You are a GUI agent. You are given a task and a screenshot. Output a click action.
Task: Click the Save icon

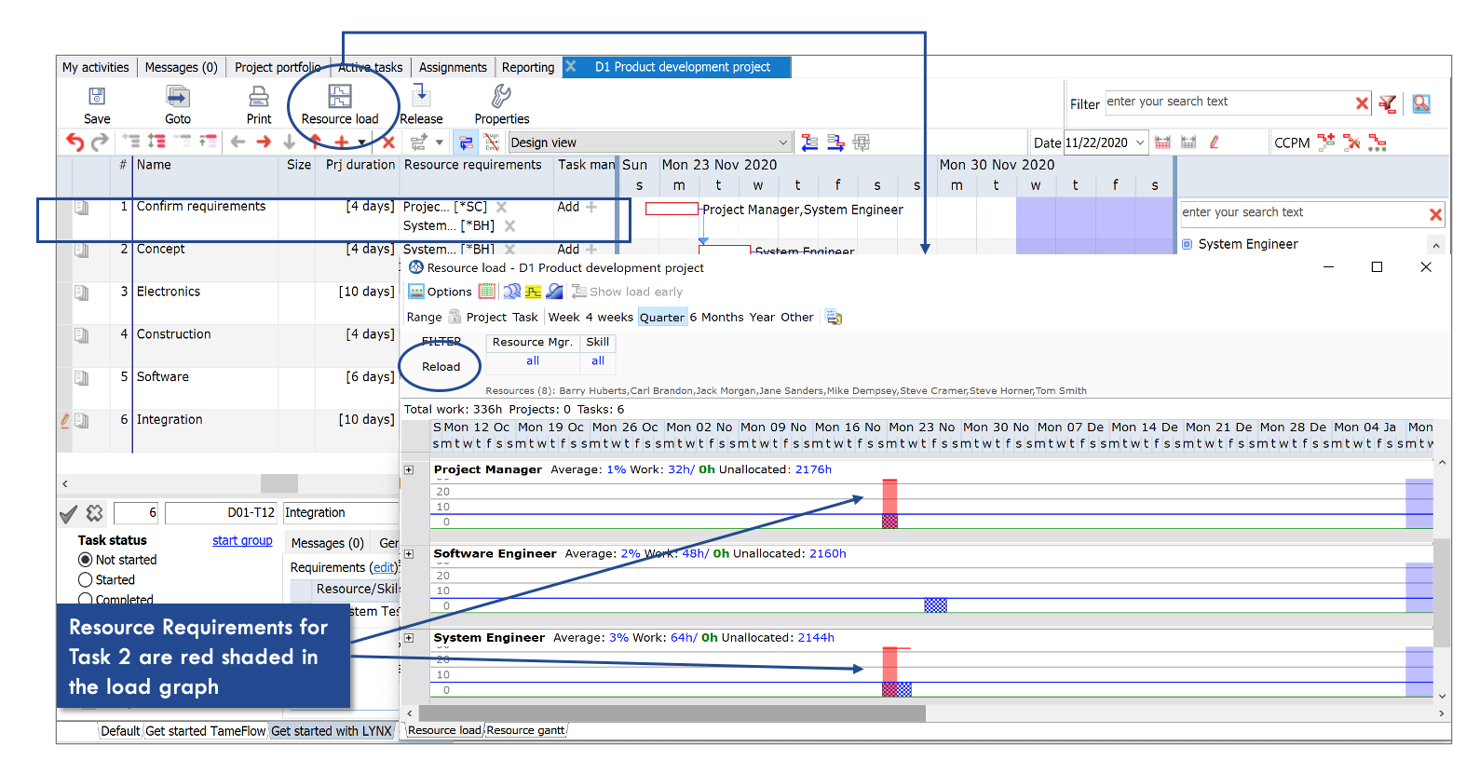pyautogui.click(x=97, y=96)
